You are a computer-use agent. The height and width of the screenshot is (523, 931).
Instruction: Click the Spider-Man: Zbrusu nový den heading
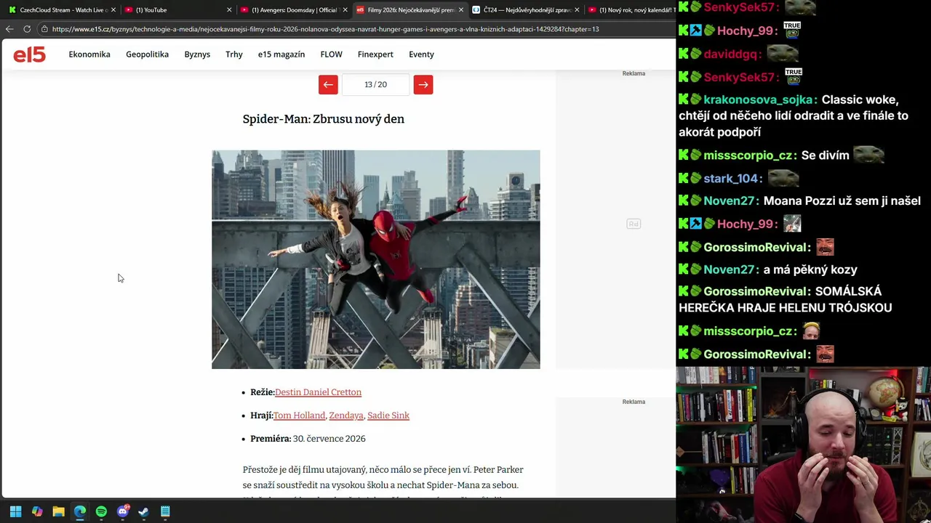(x=324, y=119)
